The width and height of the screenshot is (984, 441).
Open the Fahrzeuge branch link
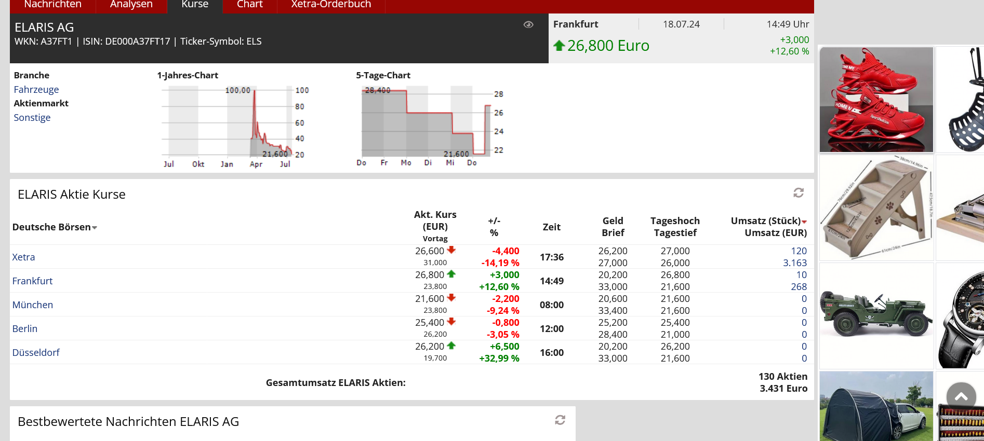tap(36, 89)
